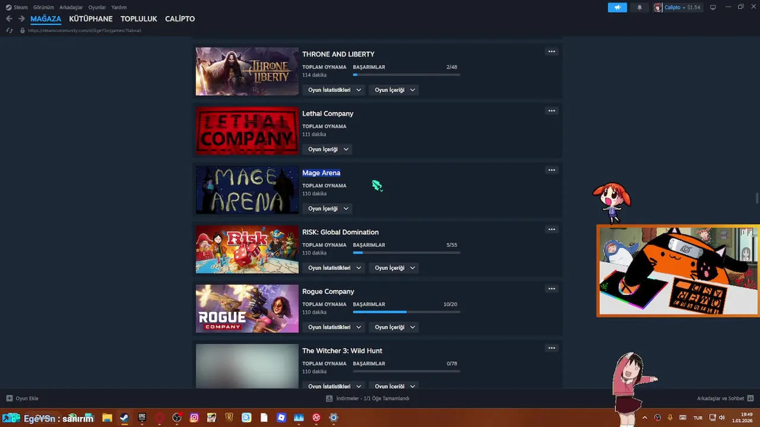Open the settings gear in the taskbar
The height and width of the screenshot is (427, 760).
point(334,418)
